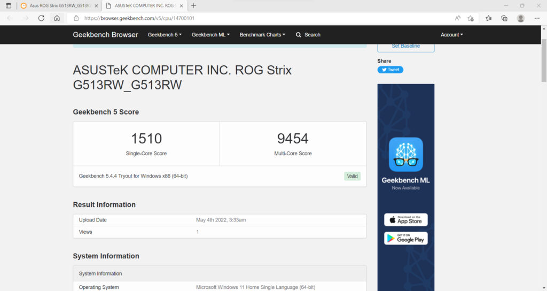
Task: Expand the Benchmark Charts dropdown
Action: point(262,35)
